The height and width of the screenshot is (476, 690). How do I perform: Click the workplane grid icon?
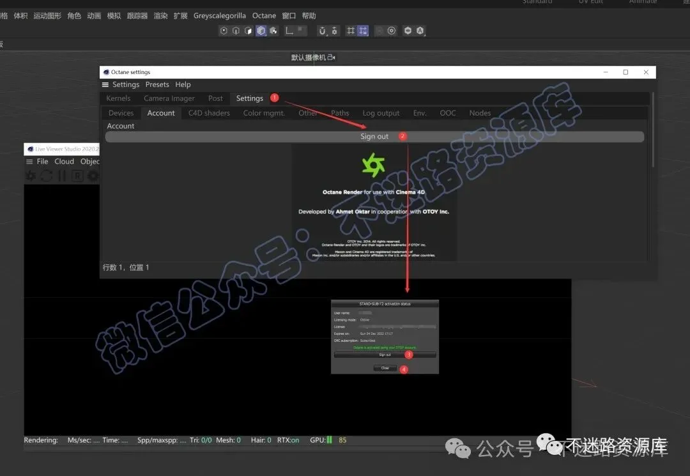[x=350, y=31]
